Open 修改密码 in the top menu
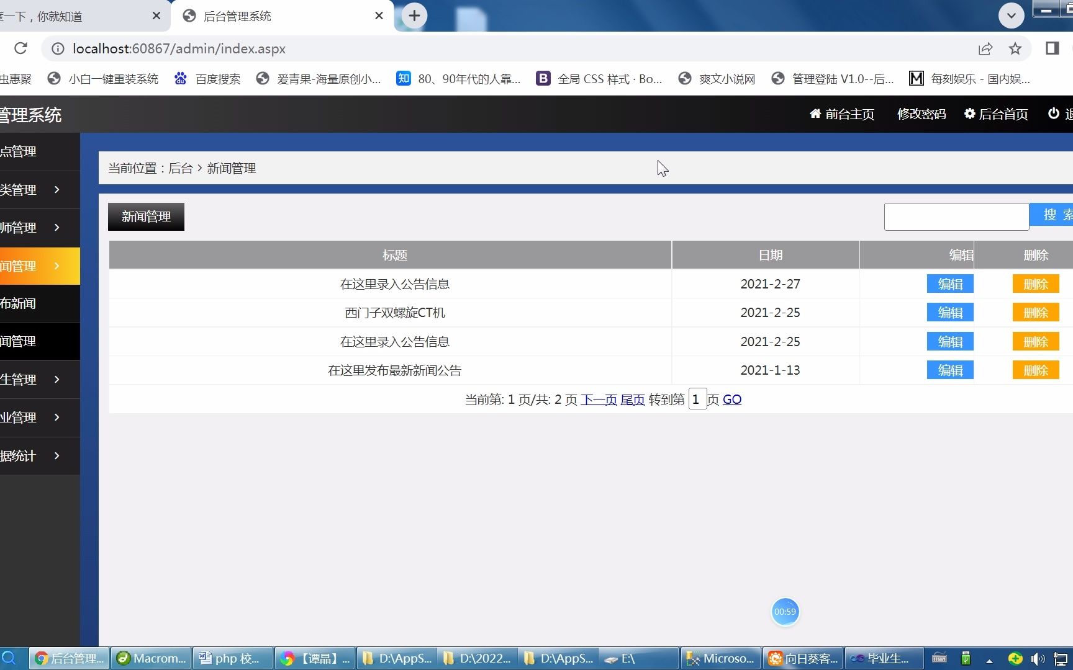 pos(921,114)
